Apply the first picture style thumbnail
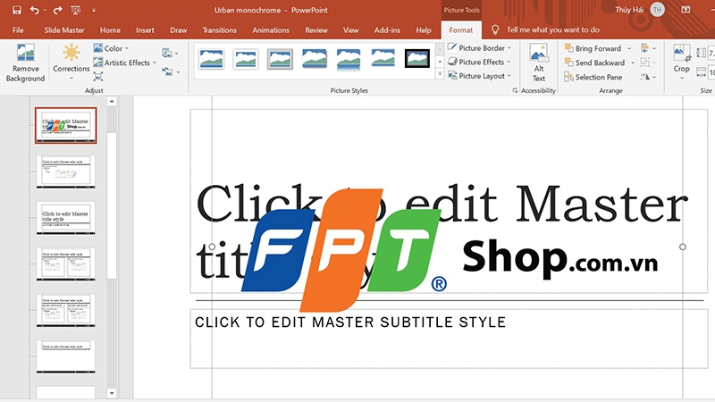This screenshot has height=402, width=715. pos(211,59)
